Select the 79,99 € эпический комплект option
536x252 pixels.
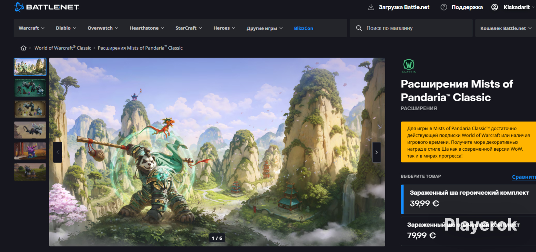469,231
